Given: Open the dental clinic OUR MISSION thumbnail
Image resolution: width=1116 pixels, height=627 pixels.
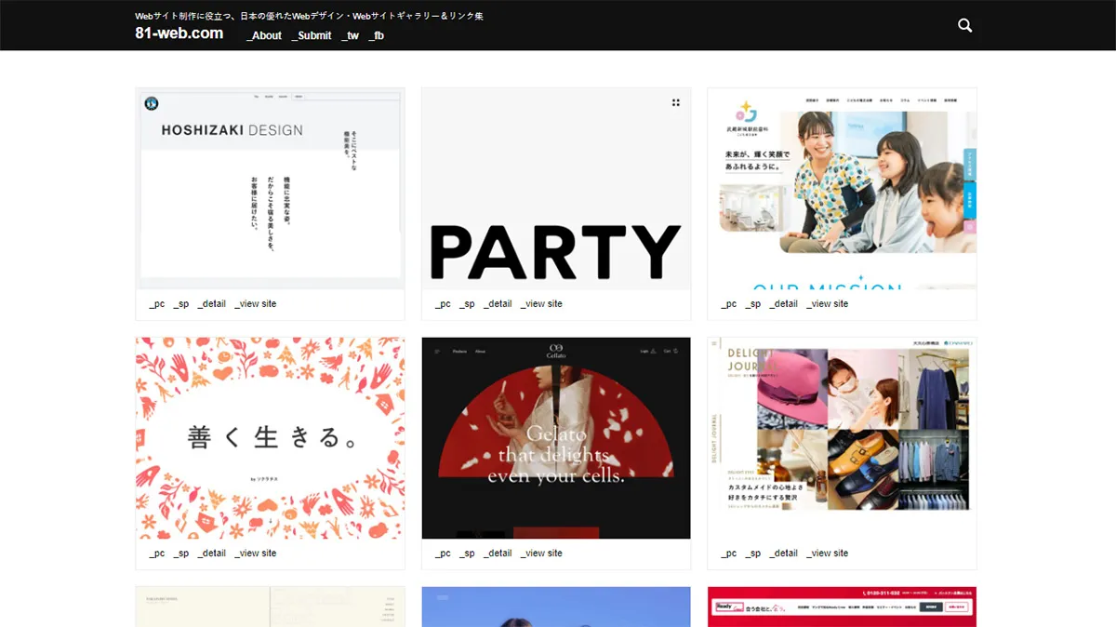Looking at the screenshot, I should 842,186.
